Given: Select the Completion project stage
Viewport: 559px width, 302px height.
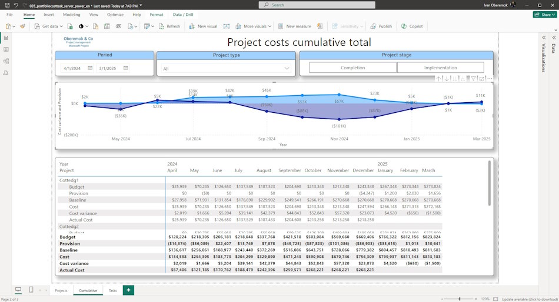Looking at the screenshot, I should (352, 68).
